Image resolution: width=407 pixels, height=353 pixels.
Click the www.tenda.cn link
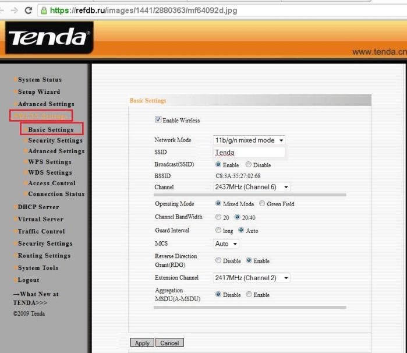tap(380, 52)
